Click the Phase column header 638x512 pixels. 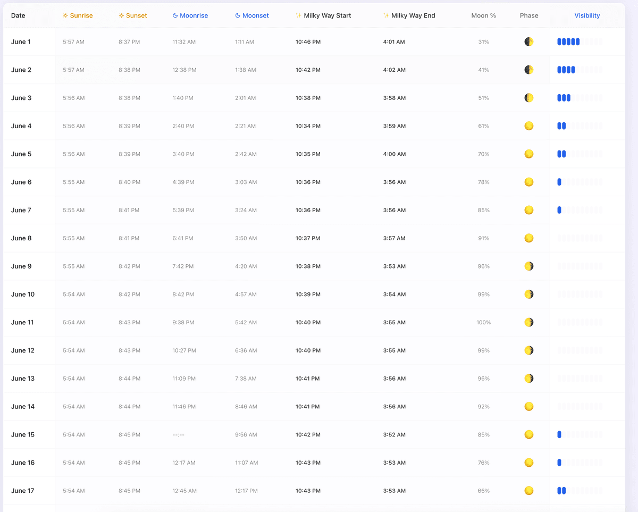point(529,16)
